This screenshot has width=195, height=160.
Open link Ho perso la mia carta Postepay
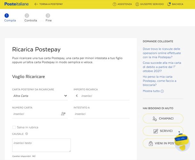[160, 81]
